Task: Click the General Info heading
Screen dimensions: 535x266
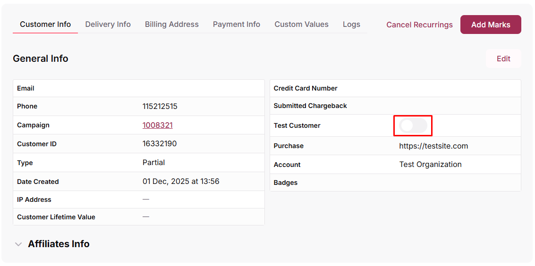Action: pos(41,58)
